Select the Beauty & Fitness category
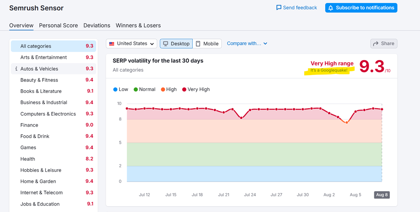Screen dimensions: 420x212 pyautogui.click(x=53, y=80)
